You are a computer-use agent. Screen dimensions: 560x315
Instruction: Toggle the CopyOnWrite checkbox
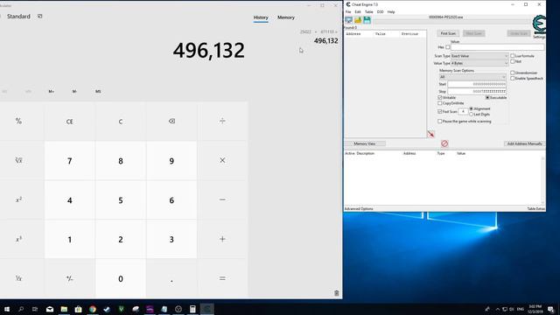pyautogui.click(x=440, y=103)
